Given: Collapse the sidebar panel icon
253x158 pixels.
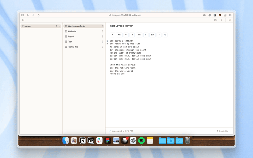Looking at the screenshot, I should 23,20.
